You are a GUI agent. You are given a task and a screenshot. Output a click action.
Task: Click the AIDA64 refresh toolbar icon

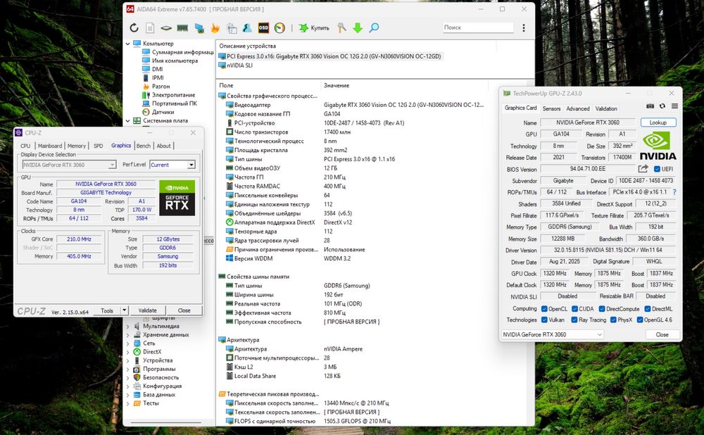point(134,28)
